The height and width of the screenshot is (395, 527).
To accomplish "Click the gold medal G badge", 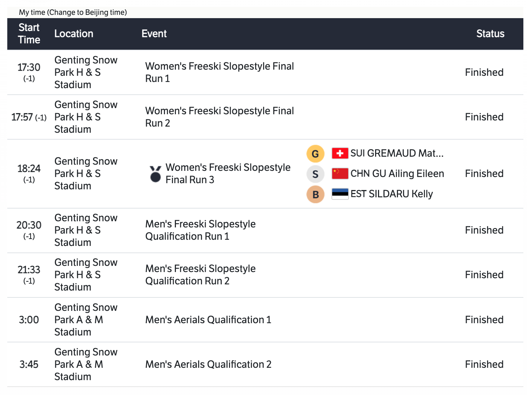I will [x=315, y=154].
